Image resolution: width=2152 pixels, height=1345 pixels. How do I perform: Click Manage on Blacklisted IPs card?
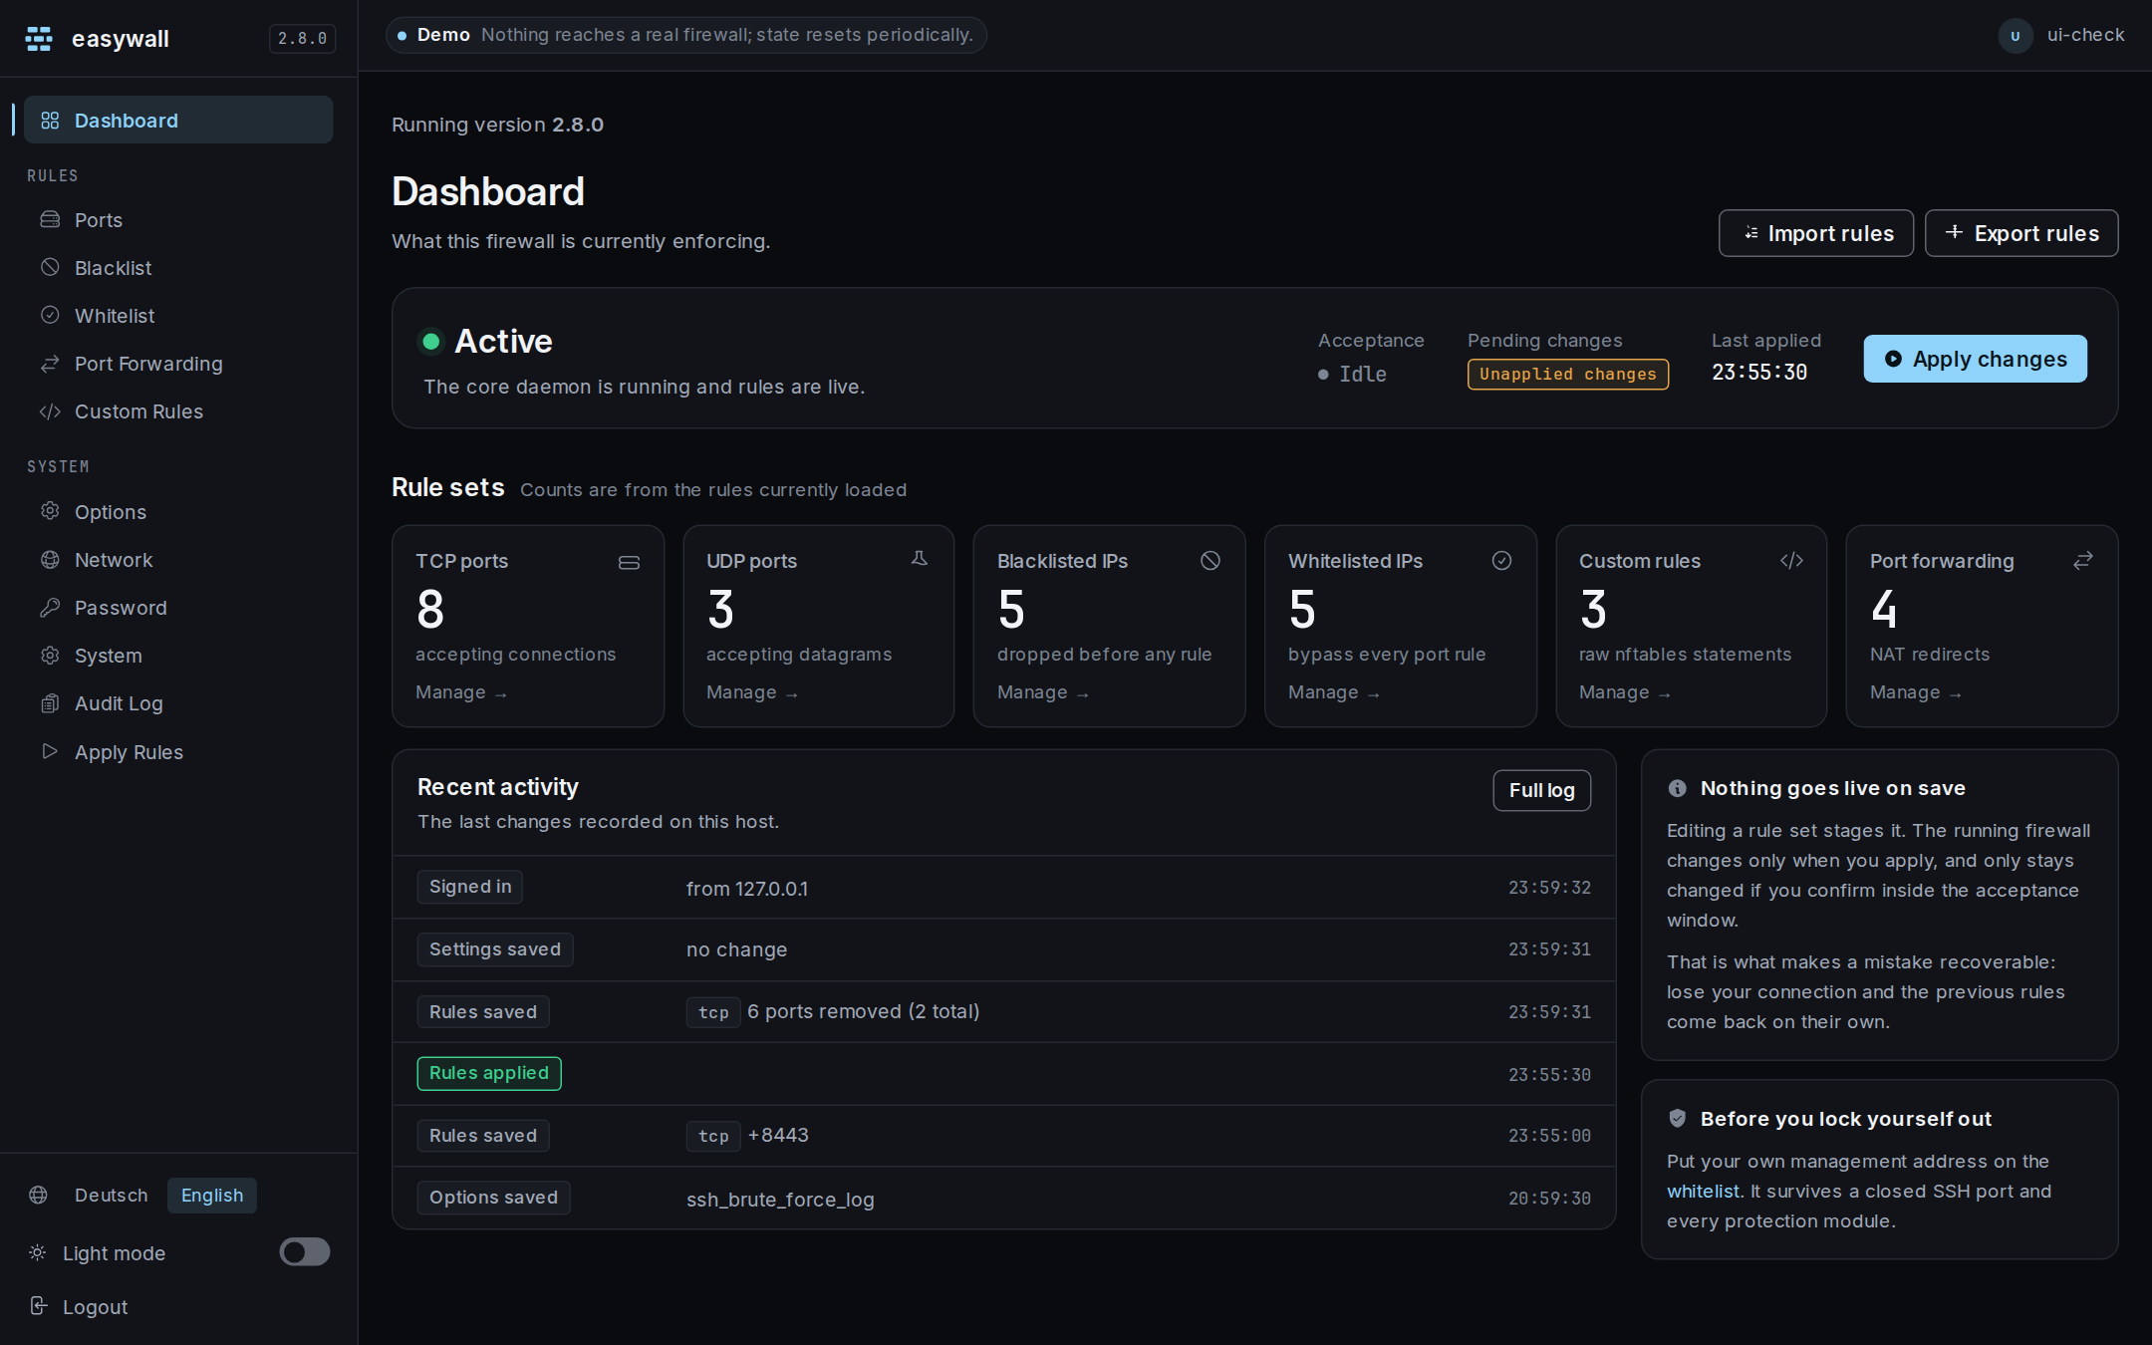tap(1043, 692)
